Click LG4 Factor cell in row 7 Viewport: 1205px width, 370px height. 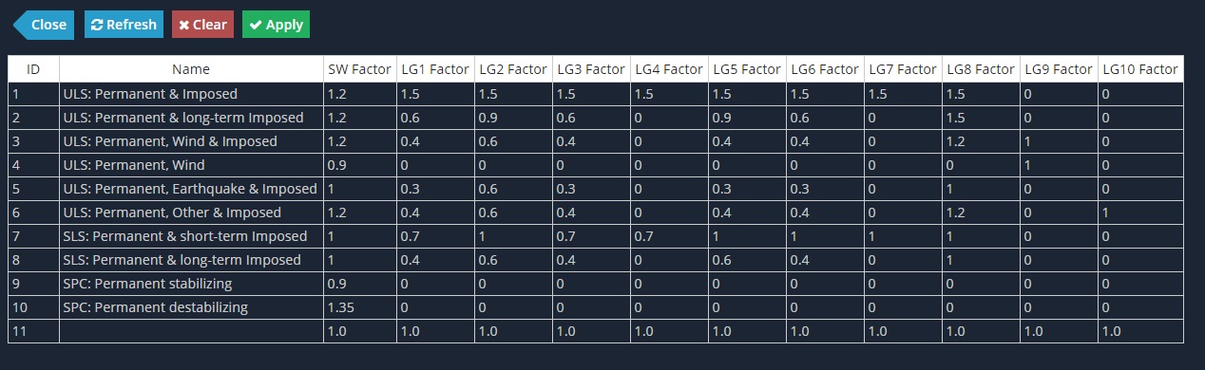click(669, 236)
